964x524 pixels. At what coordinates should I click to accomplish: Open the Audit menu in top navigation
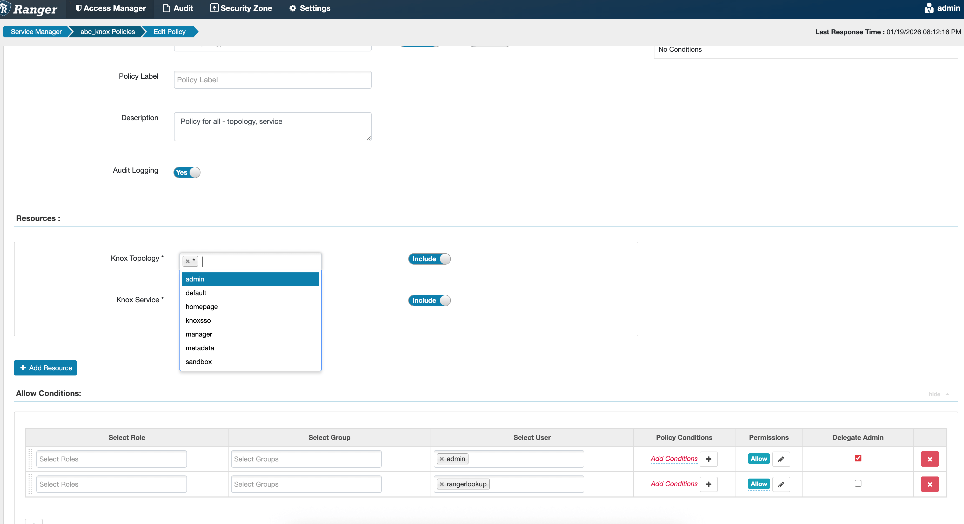coord(178,8)
